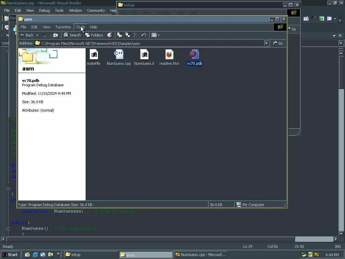Click the Ln 19 status bar entry
Screen dimensions: 345x259
pyautogui.click(x=248, y=247)
